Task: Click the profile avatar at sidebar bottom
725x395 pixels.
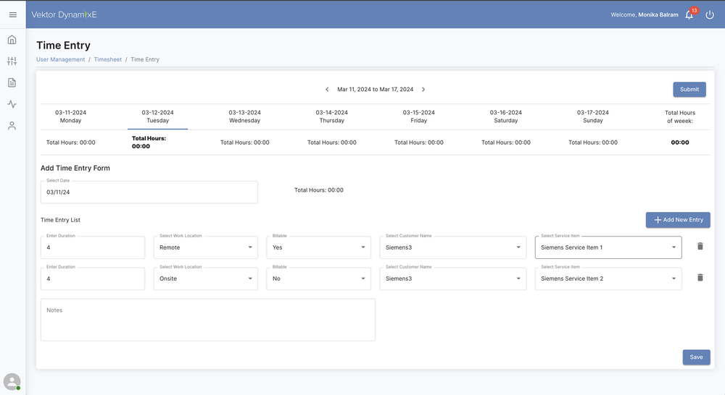Action: pyautogui.click(x=12, y=382)
